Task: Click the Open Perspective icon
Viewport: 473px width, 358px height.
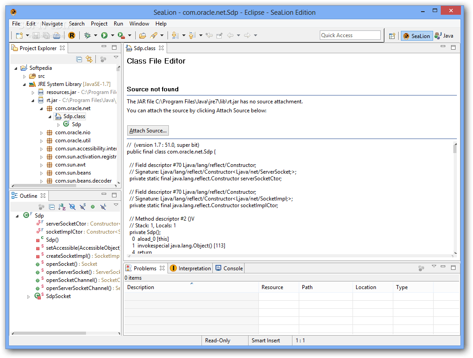Action: (x=392, y=36)
